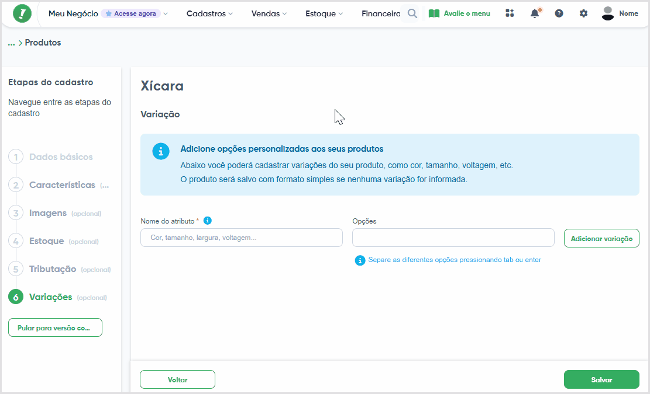The image size is (650, 394).
Task: Open the settings gear icon
Action: click(583, 13)
